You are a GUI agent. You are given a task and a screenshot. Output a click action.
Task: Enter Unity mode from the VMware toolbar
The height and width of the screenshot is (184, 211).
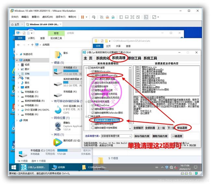(x=138, y=17)
